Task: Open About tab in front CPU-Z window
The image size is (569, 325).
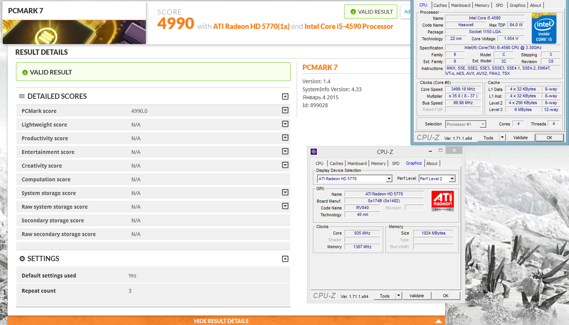Action: coord(432,163)
